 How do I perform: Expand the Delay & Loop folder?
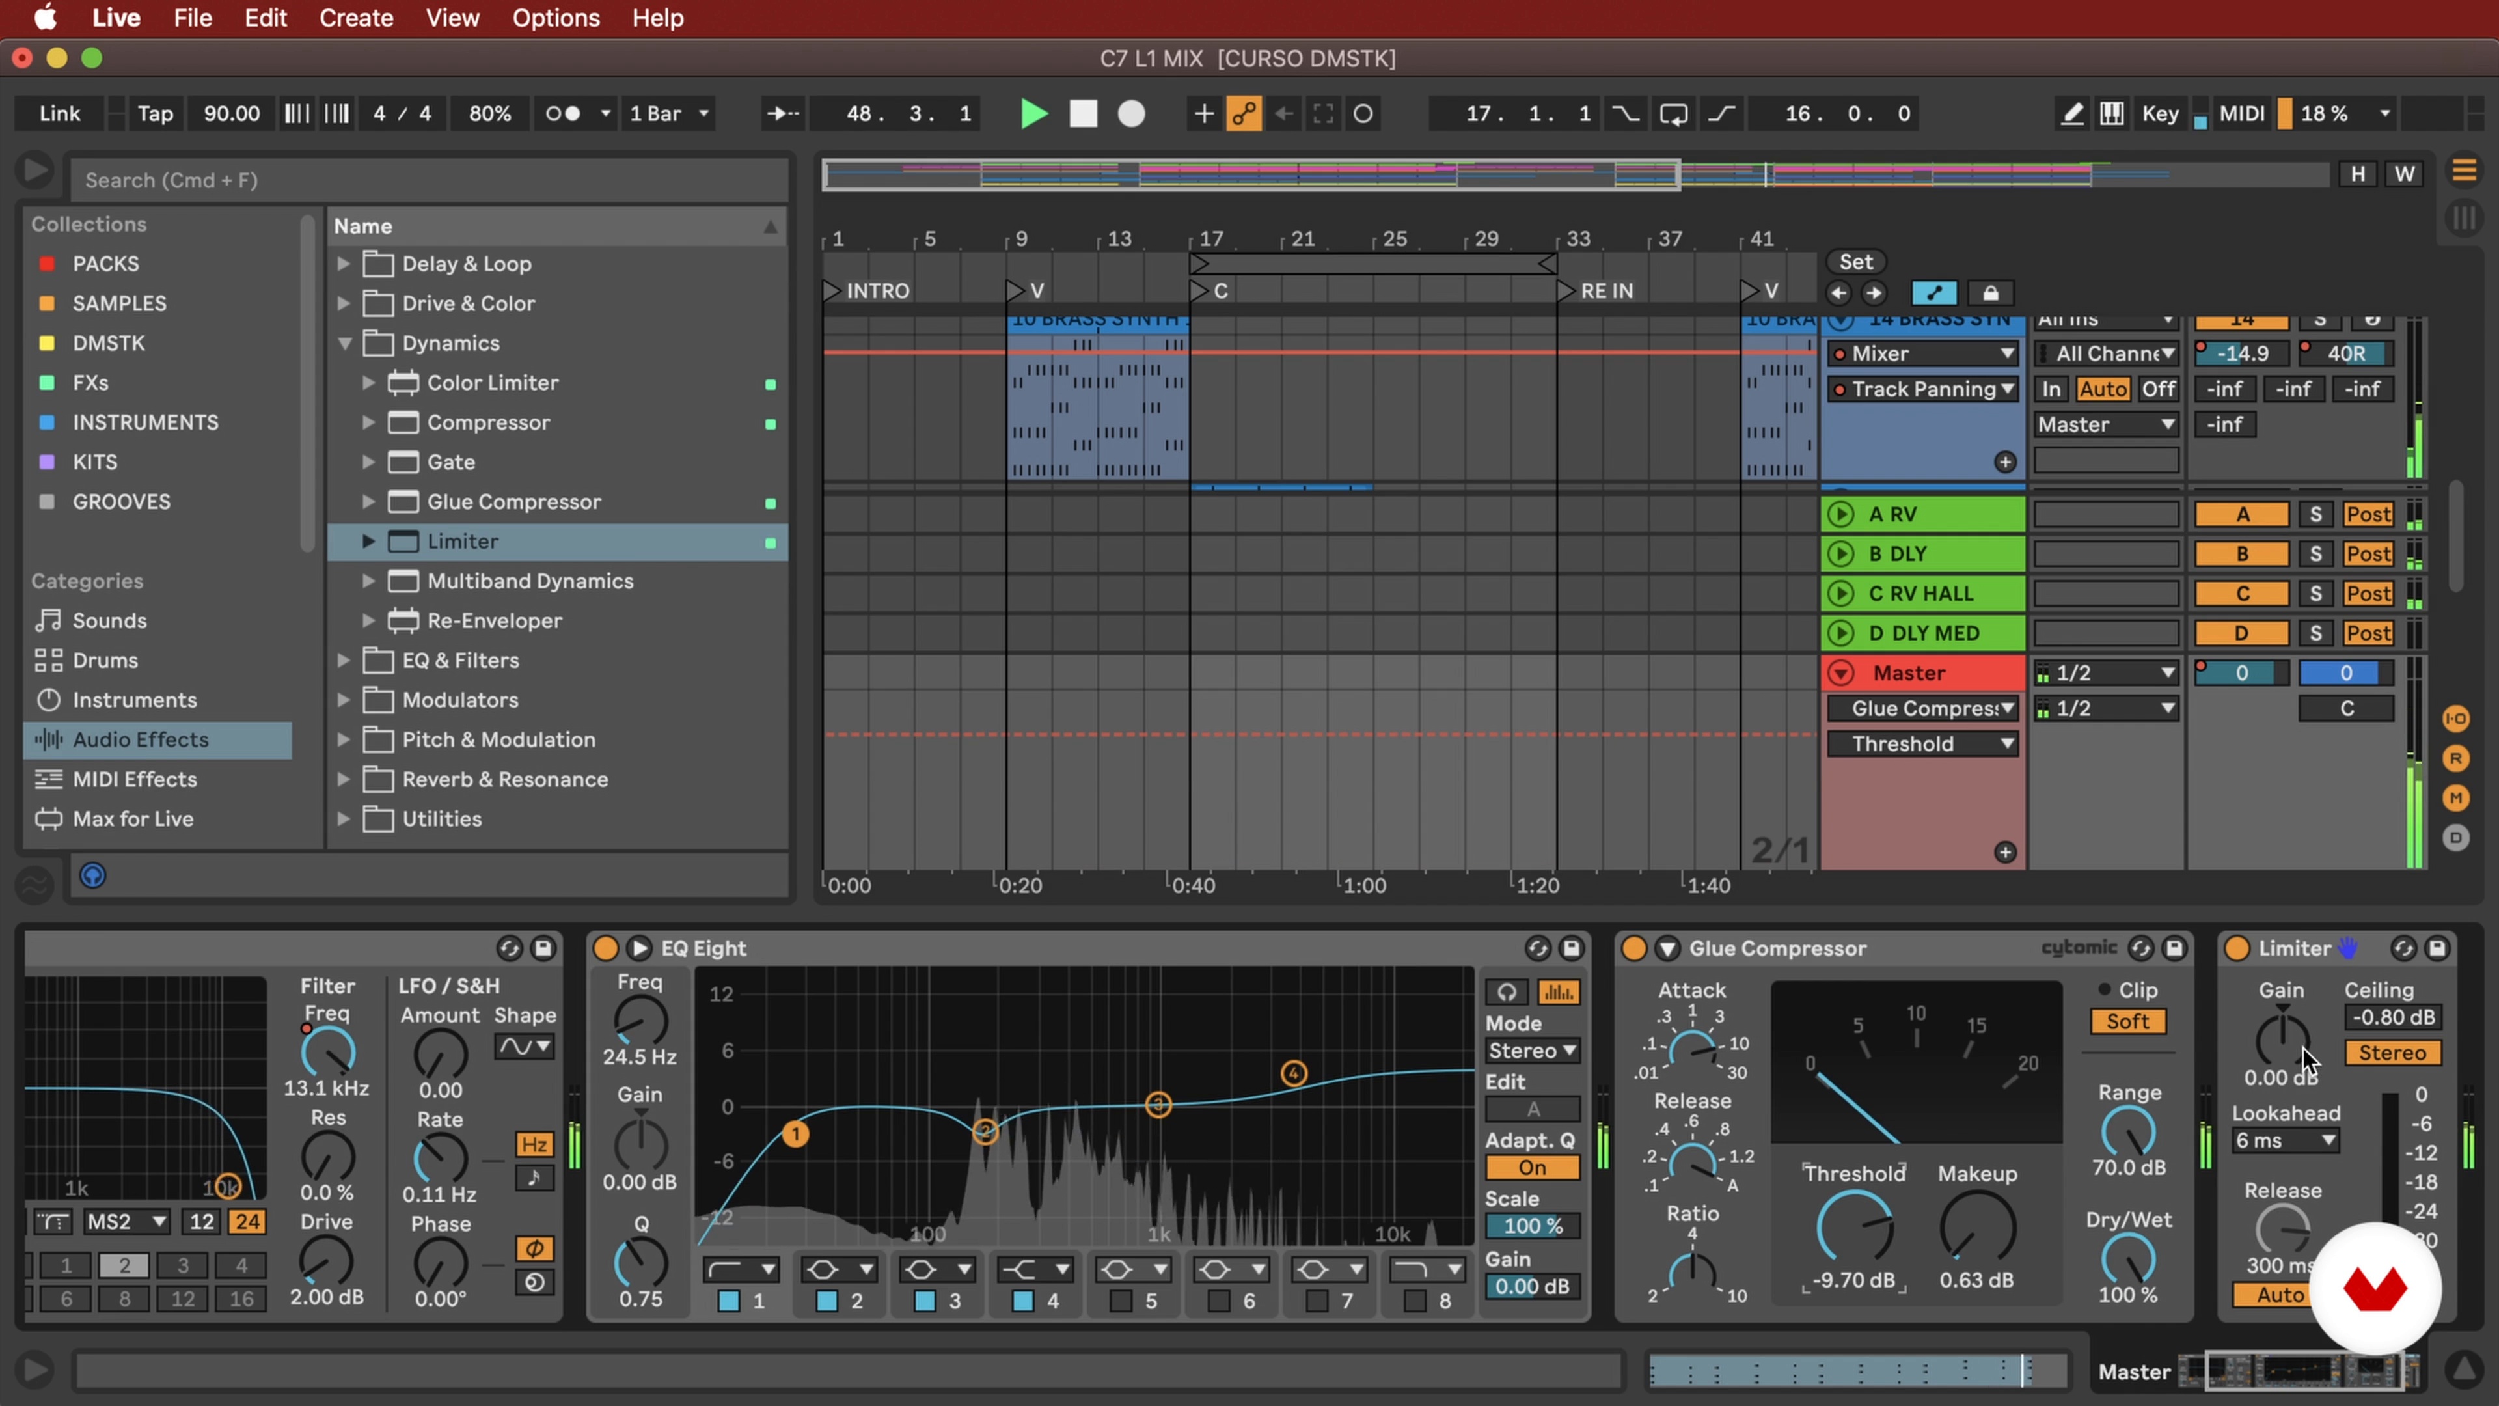[x=344, y=264]
